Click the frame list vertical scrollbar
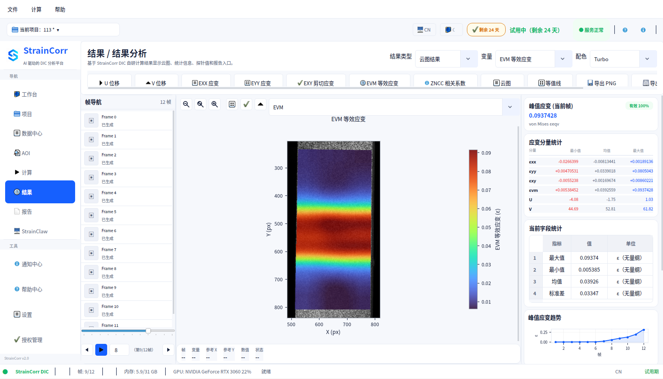The image size is (663, 379). [174, 212]
